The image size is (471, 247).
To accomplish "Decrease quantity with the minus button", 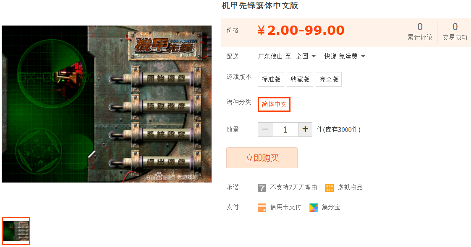I will (265, 129).
